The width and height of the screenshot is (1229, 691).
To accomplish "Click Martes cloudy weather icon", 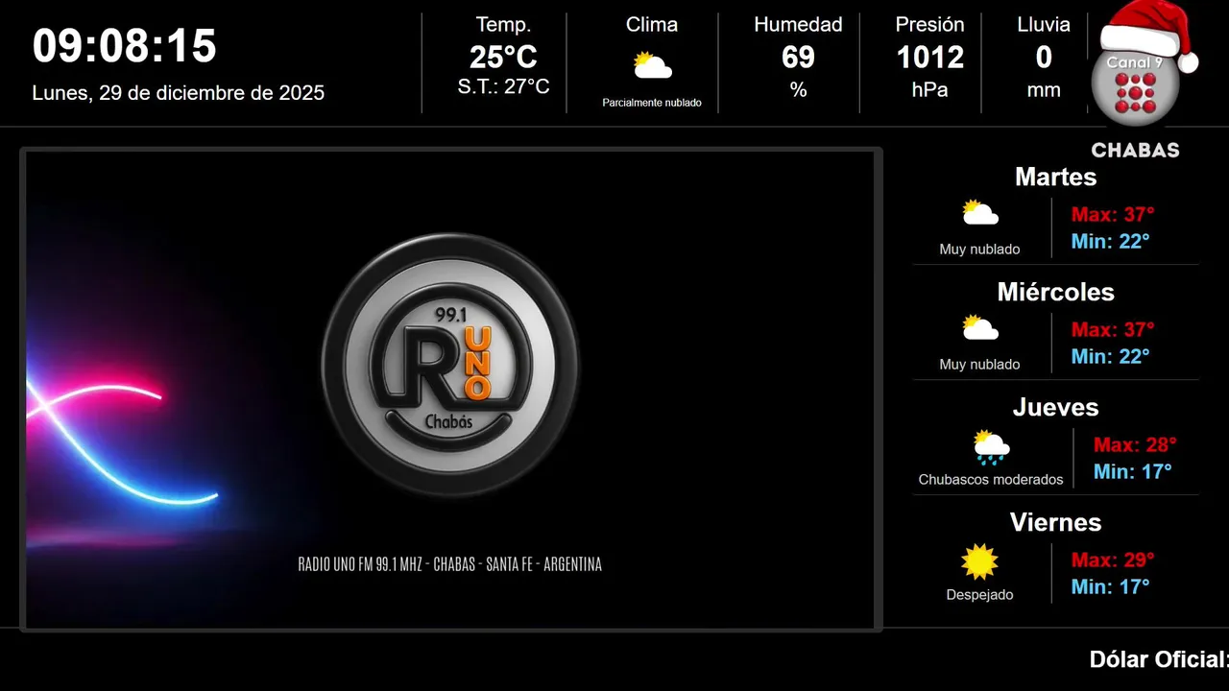I will pyautogui.click(x=980, y=213).
